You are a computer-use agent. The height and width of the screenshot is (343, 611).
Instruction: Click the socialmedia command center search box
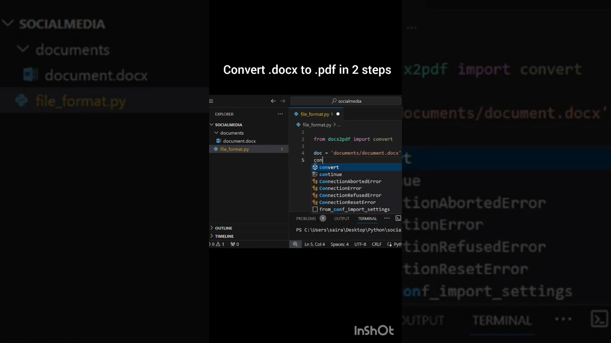[346, 101]
